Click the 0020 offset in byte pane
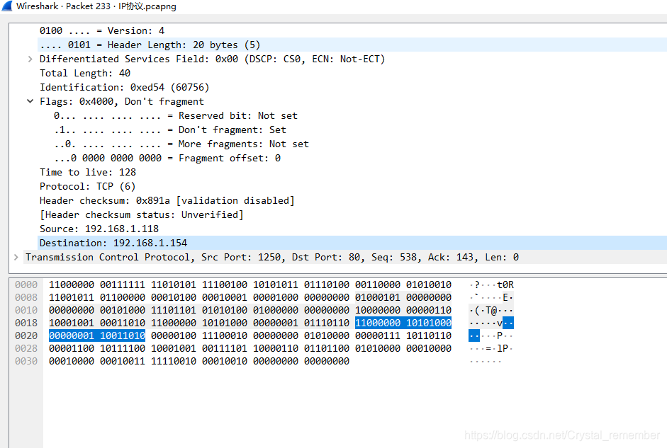This screenshot has height=448, width=667. click(x=26, y=335)
